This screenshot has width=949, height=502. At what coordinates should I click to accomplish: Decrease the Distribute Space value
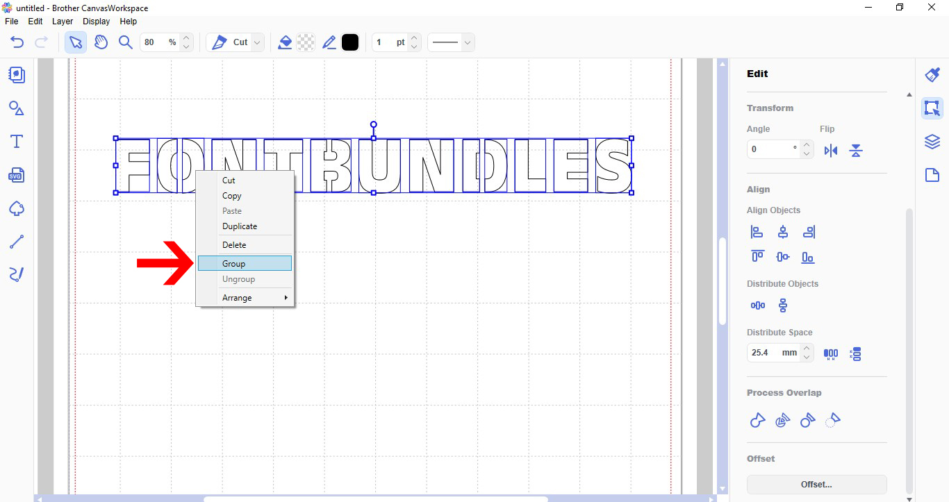tap(807, 357)
